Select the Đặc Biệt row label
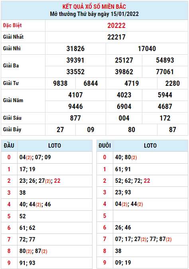This screenshot has height=269, width=189. 12,26
